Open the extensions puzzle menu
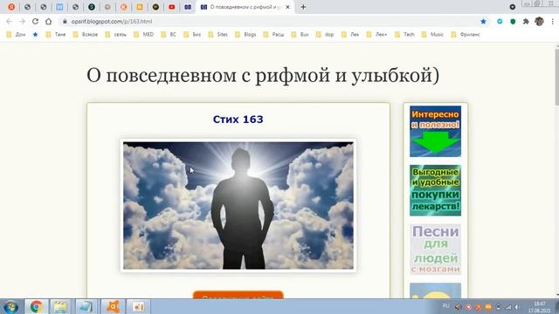 [x=526, y=21]
